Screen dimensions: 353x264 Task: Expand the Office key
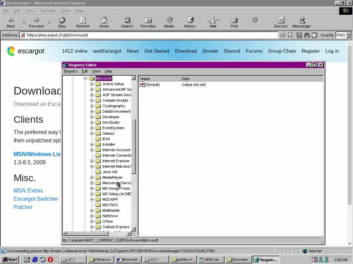pyautogui.click(x=92, y=222)
